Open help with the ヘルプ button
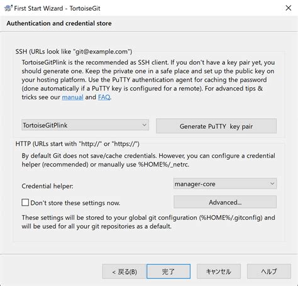The width and height of the screenshot is (298, 286). click(x=269, y=272)
